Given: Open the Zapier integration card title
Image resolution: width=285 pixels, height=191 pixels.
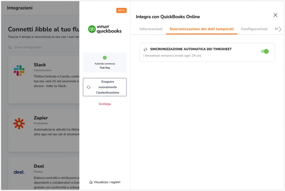Looking at the screenshot, I should coord(41,118).
